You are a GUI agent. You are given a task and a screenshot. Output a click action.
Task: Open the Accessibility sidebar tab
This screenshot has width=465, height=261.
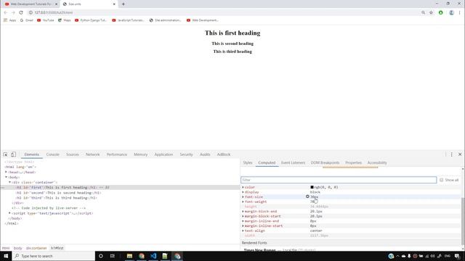377,162
